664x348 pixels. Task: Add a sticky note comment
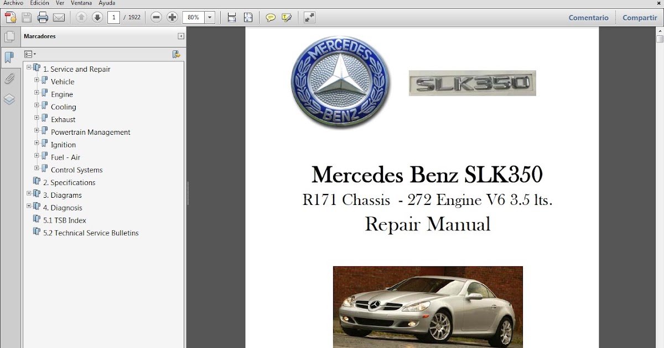(271, 17)
